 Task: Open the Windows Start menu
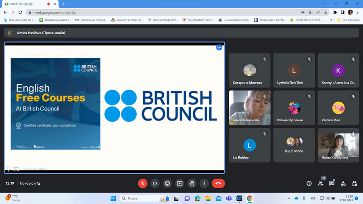pos(113,198)
